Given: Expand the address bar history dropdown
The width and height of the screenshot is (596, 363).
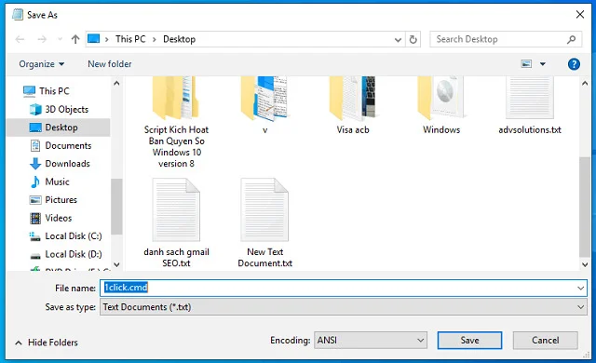Looking at the screenshot, I should coord(398,39).
